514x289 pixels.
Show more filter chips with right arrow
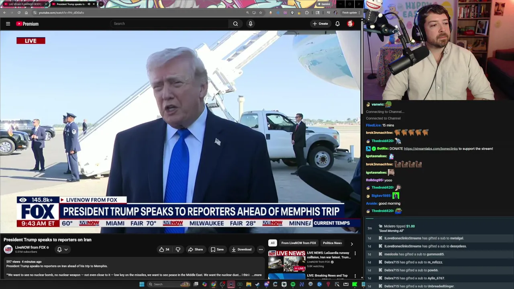[352, 243]
